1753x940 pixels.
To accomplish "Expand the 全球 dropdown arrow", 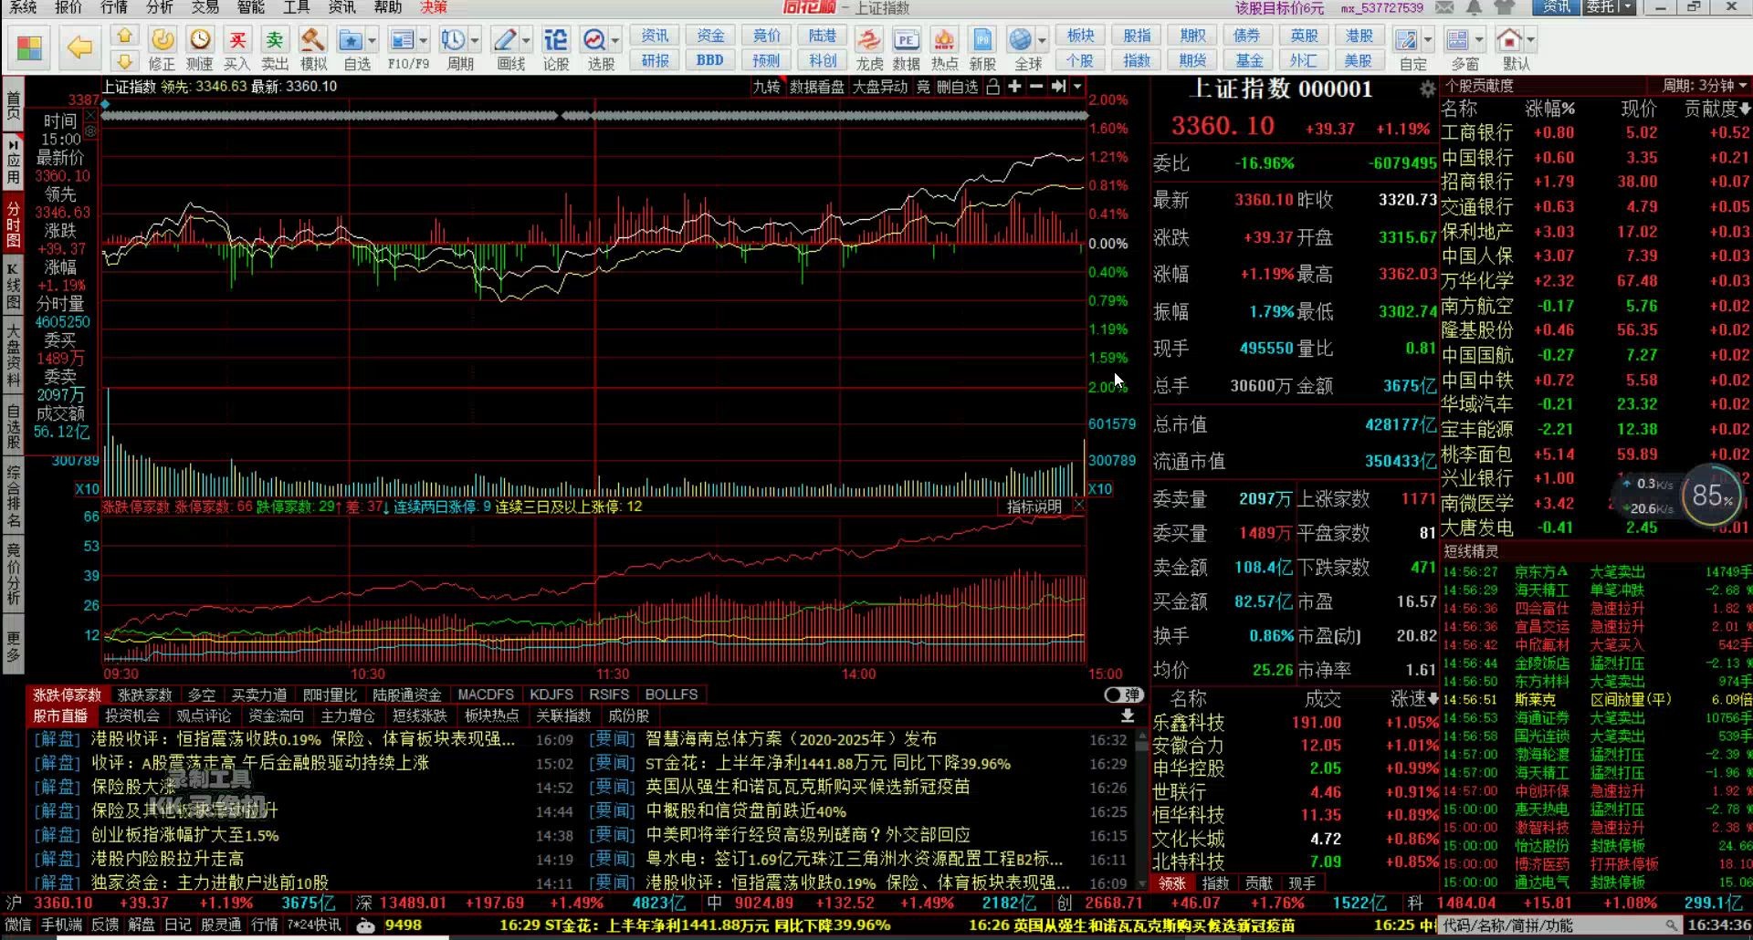I will pyautogui.click(x=1042, y=40).
